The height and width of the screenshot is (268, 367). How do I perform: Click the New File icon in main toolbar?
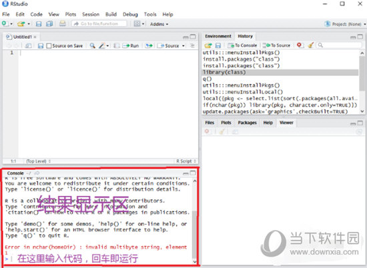(5, 23)
